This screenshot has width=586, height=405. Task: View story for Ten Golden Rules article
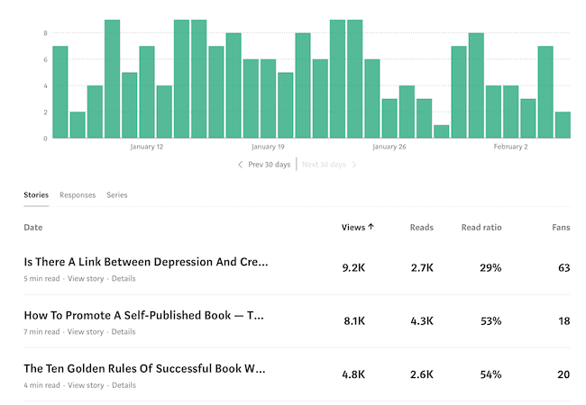(86, 385)
